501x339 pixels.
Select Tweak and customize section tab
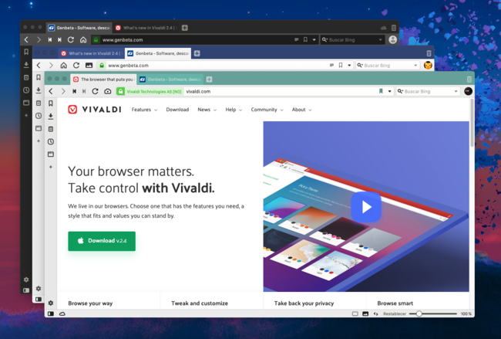pyautogui.click(x=200, y=303)
